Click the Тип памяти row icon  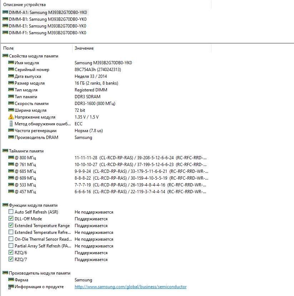[x=11, y=97]
